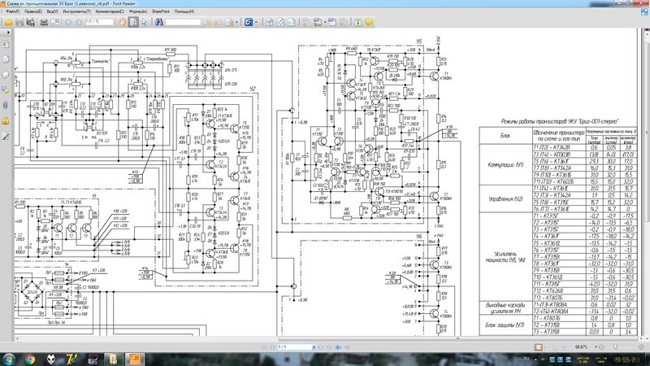Open the Формы menu
This screenshot has height=366, width=650.
click(138, 11)
